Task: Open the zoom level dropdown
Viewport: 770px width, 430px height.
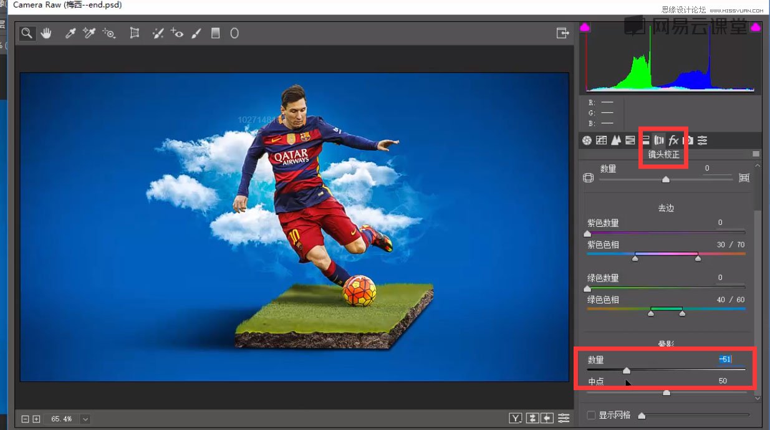Action: click(x=85, y=419)
